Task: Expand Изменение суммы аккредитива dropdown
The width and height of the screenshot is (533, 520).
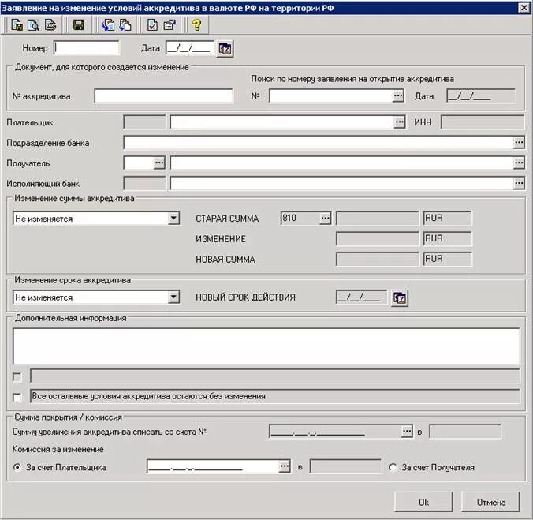Action: tap(173, 219)
